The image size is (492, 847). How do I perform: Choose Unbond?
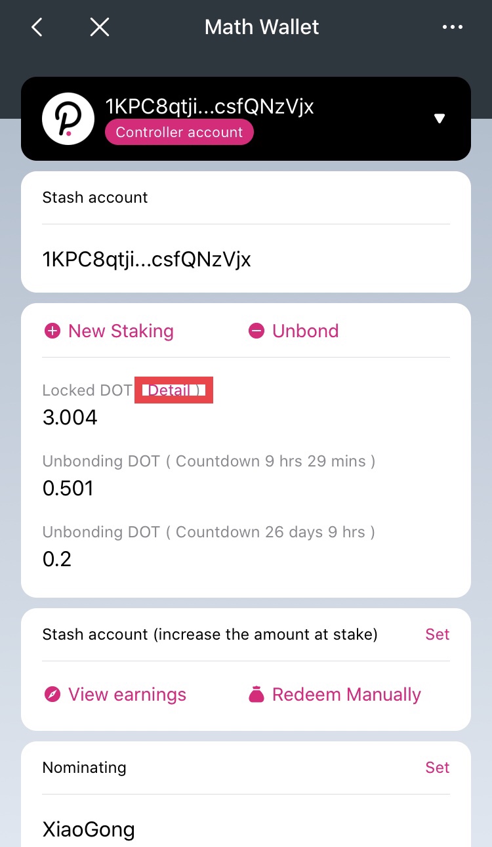pos(305,331)
